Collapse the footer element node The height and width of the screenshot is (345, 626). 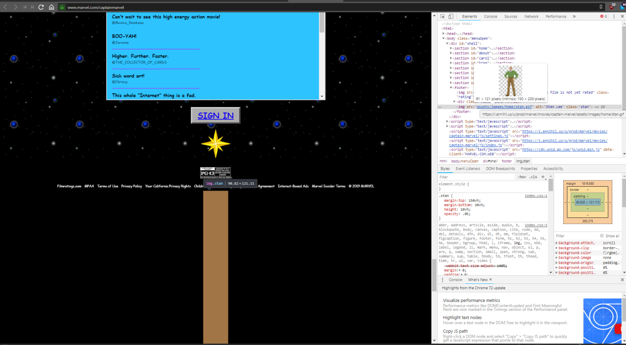pyautogui.click(x=451, y=88)
